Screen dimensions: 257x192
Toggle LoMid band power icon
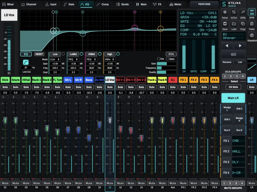tap(82, 54)
